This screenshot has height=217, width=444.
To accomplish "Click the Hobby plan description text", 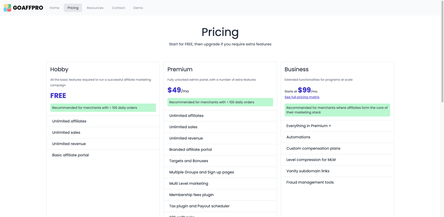I will pyautogui.click(x=100, y=82).
